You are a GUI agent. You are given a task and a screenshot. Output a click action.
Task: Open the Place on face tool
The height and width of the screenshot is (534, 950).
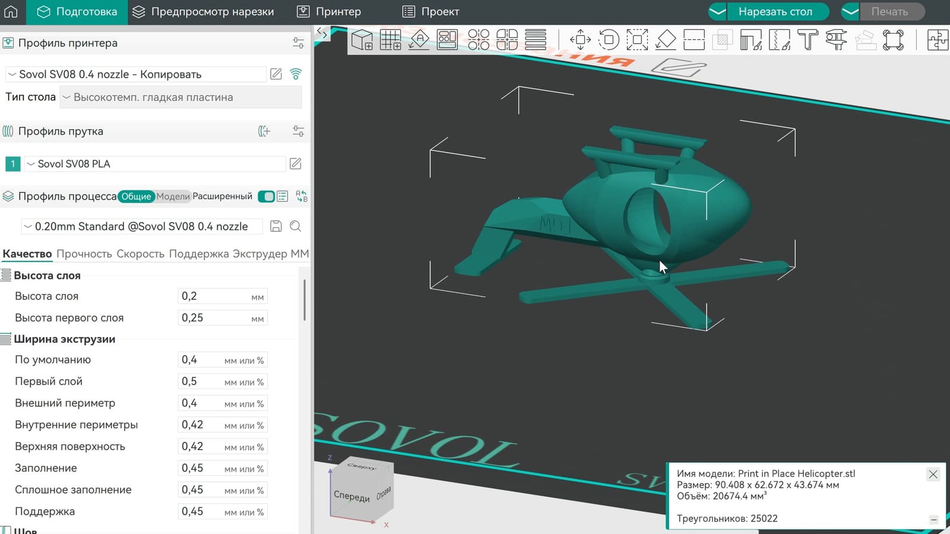tap(665, 40)
